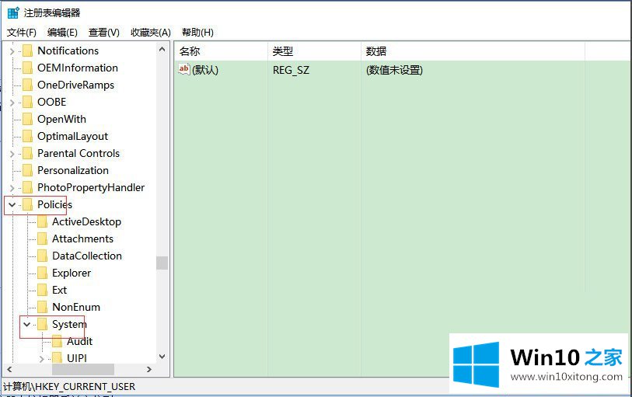Image resolution: width=632 pixels, height=397 pixels.
Task: Collapse the Policies key
Action: coord(12,205)
